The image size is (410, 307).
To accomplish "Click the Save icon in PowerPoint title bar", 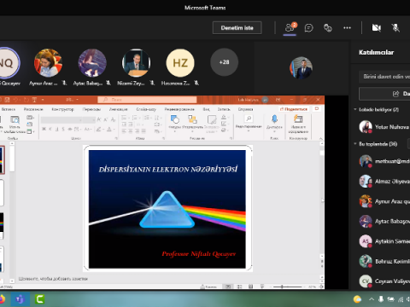I will coord(7,100).
